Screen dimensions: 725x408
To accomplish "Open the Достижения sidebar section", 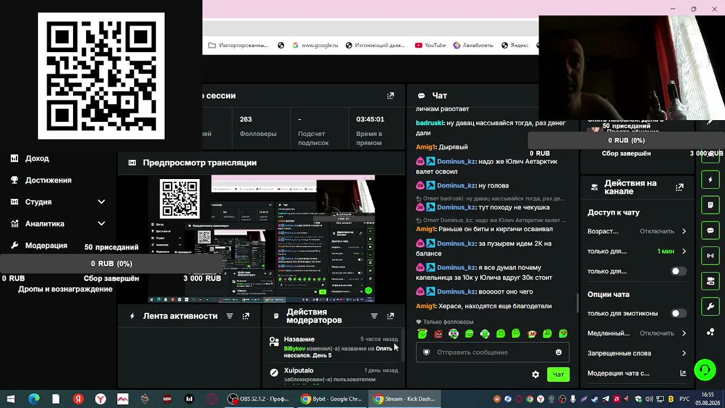I will pyautogui.click(x=48, y=180).
